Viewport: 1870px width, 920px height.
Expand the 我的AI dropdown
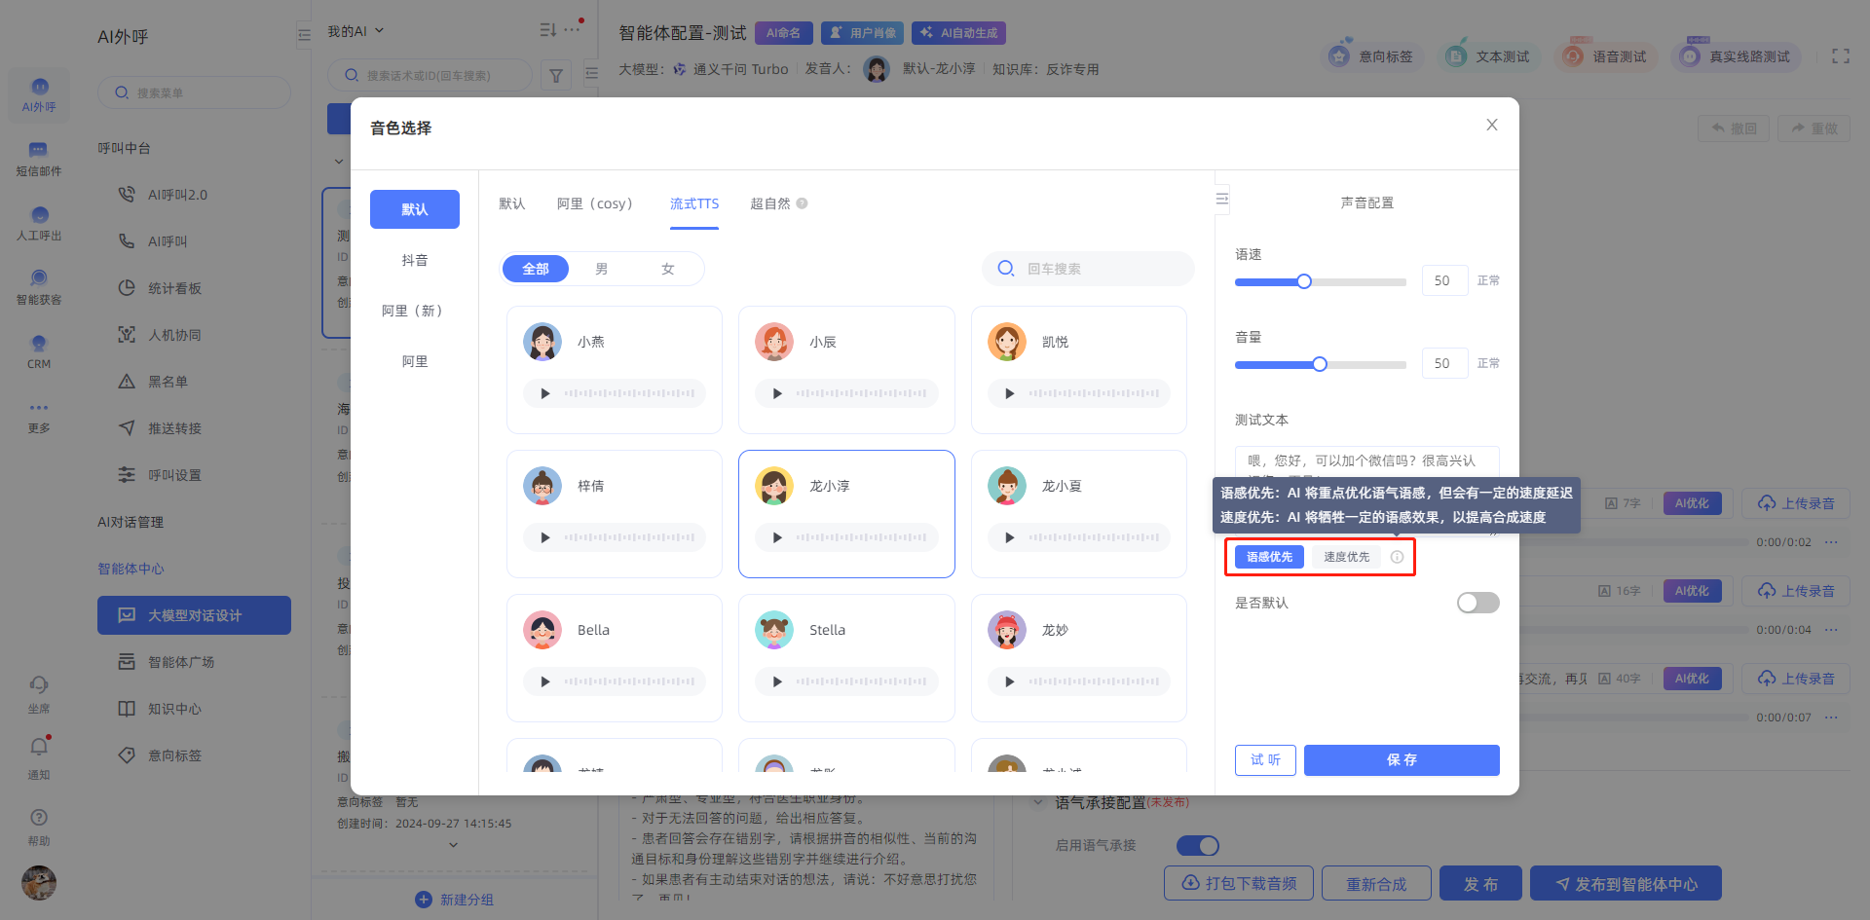[355, 31]
